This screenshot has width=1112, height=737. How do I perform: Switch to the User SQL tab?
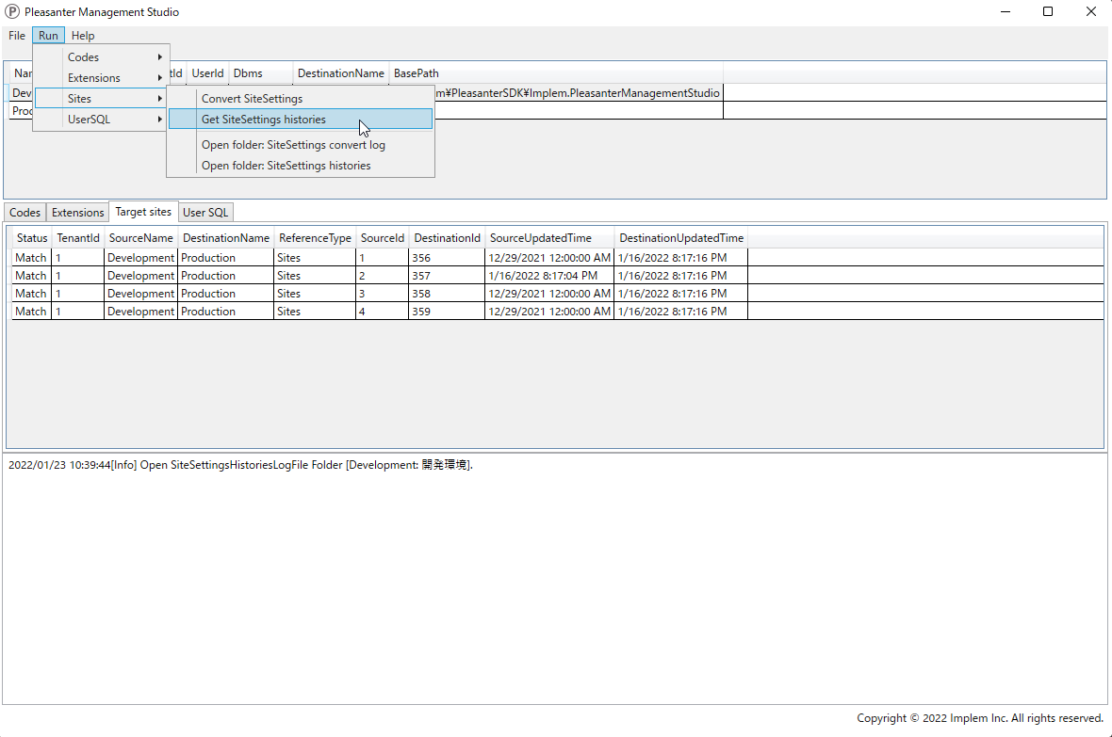(x=205, y=213)
